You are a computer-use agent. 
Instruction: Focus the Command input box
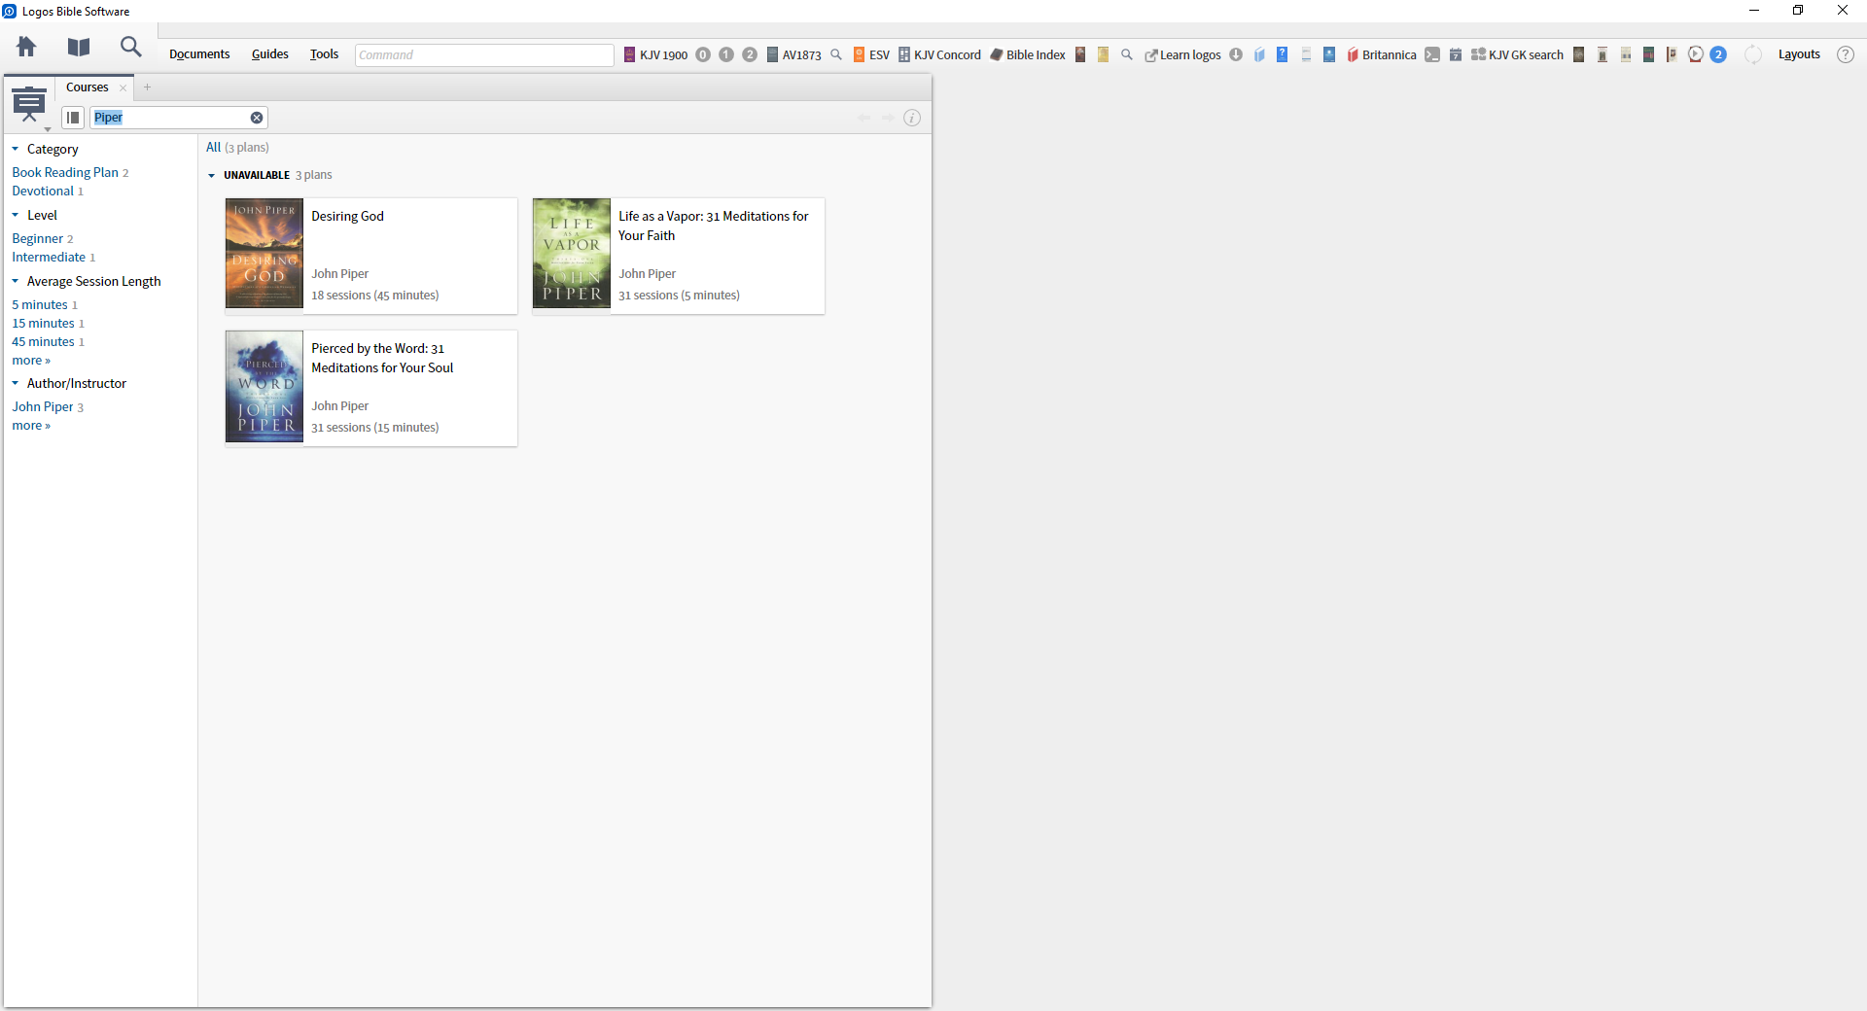[x=484, y=54]
